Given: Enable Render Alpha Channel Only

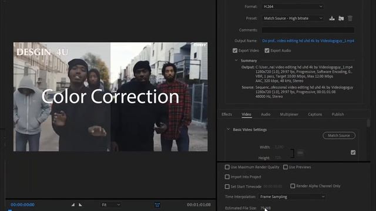Looking at the screenshot, I should pyautogui.click(x=293, y=186).
